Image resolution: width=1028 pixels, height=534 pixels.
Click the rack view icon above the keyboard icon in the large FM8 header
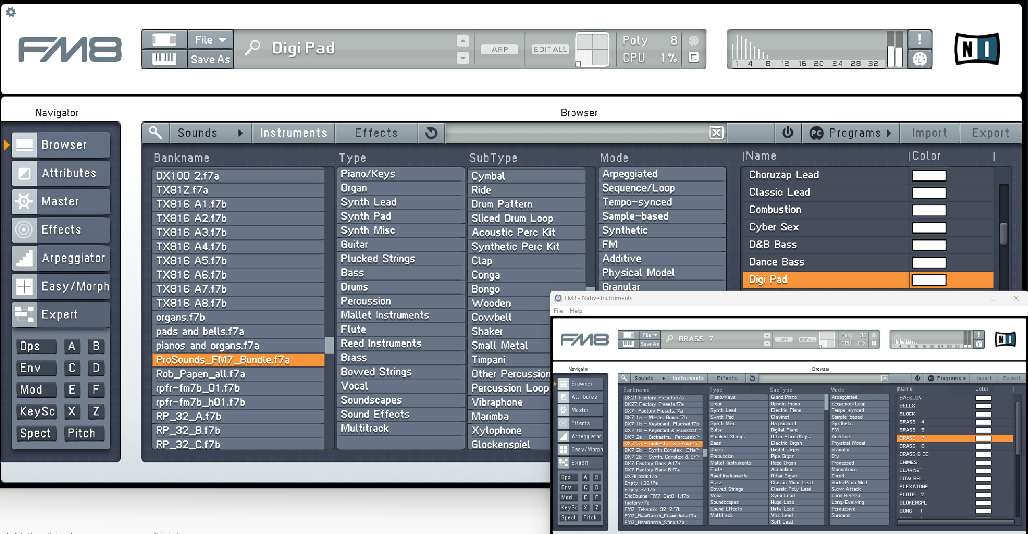click(x=164, y=40)
